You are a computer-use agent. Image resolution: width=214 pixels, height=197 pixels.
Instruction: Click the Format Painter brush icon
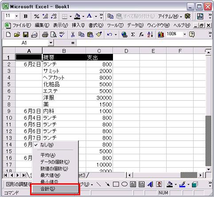99,34
